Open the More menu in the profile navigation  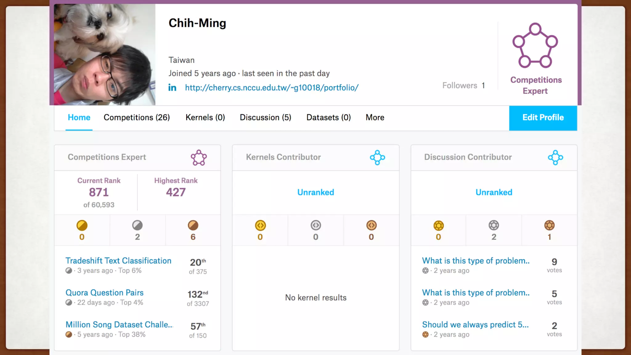[375, 117]
